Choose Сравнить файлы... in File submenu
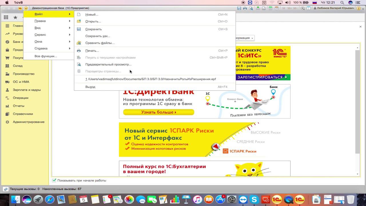Image resolution: width=366 pixels, height=206 pixels. (x=155, y=43)
